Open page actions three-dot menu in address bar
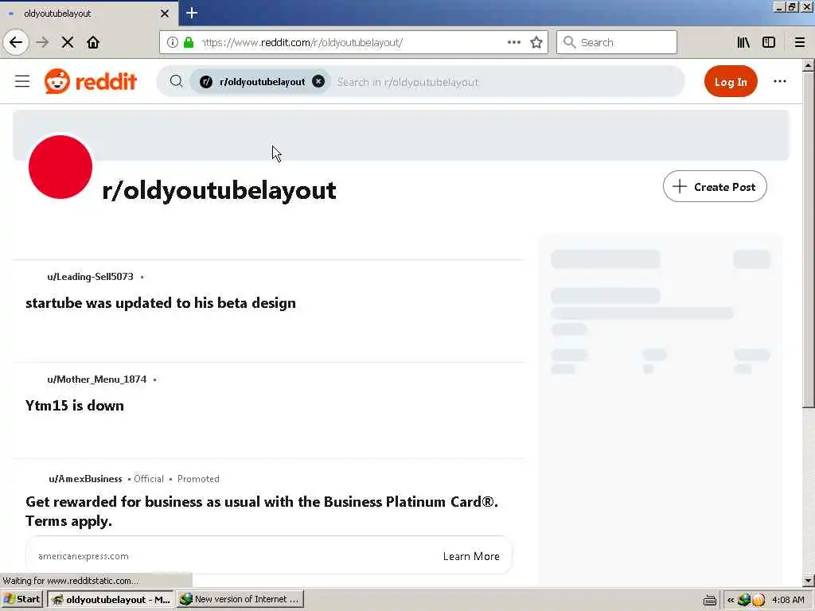This screenshot has height=611, width=815. point(514,42)
